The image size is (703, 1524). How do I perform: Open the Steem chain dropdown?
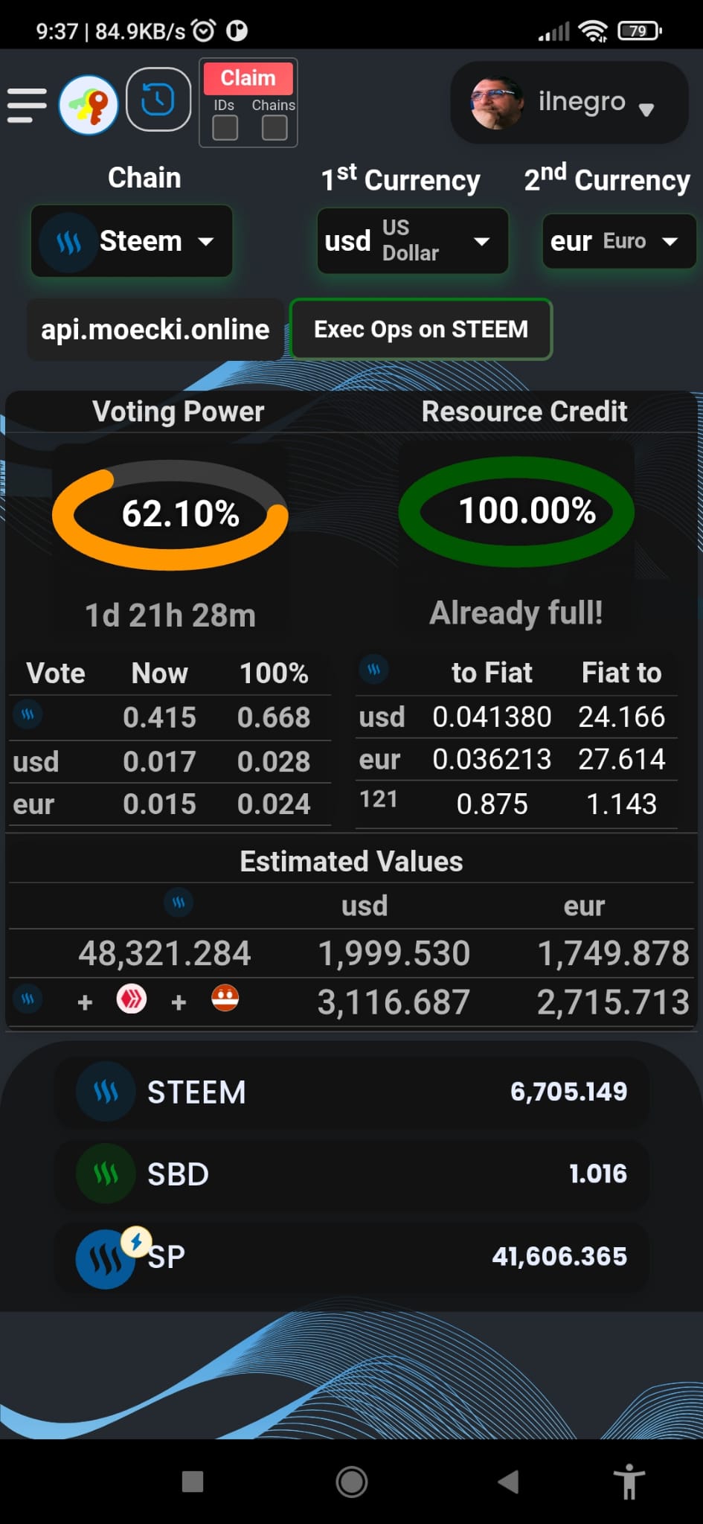(x=132, y=241)
